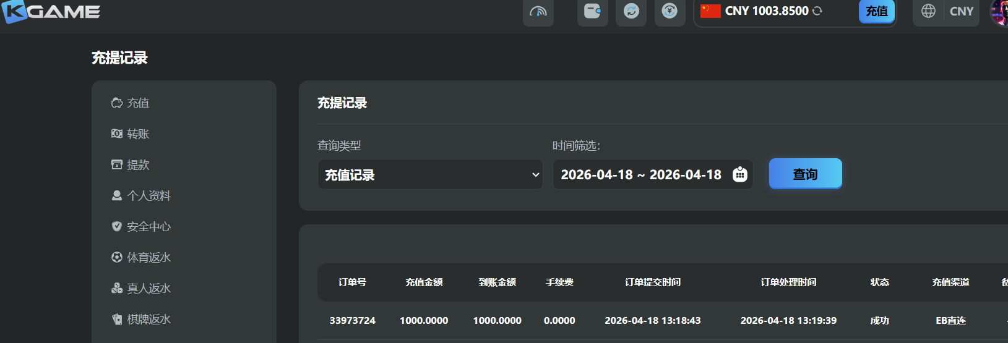Open the CNY currency selector
This screenshot has height=343, width=1008.
961,11
